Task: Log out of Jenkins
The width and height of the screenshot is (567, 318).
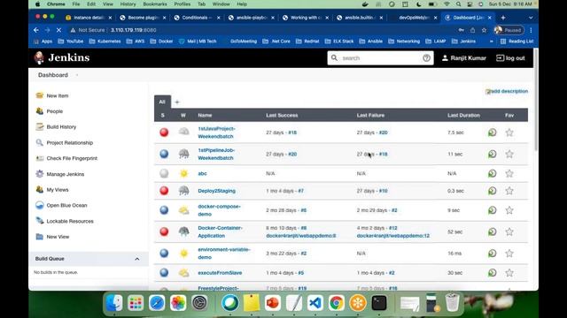Action: pos(510,58)
